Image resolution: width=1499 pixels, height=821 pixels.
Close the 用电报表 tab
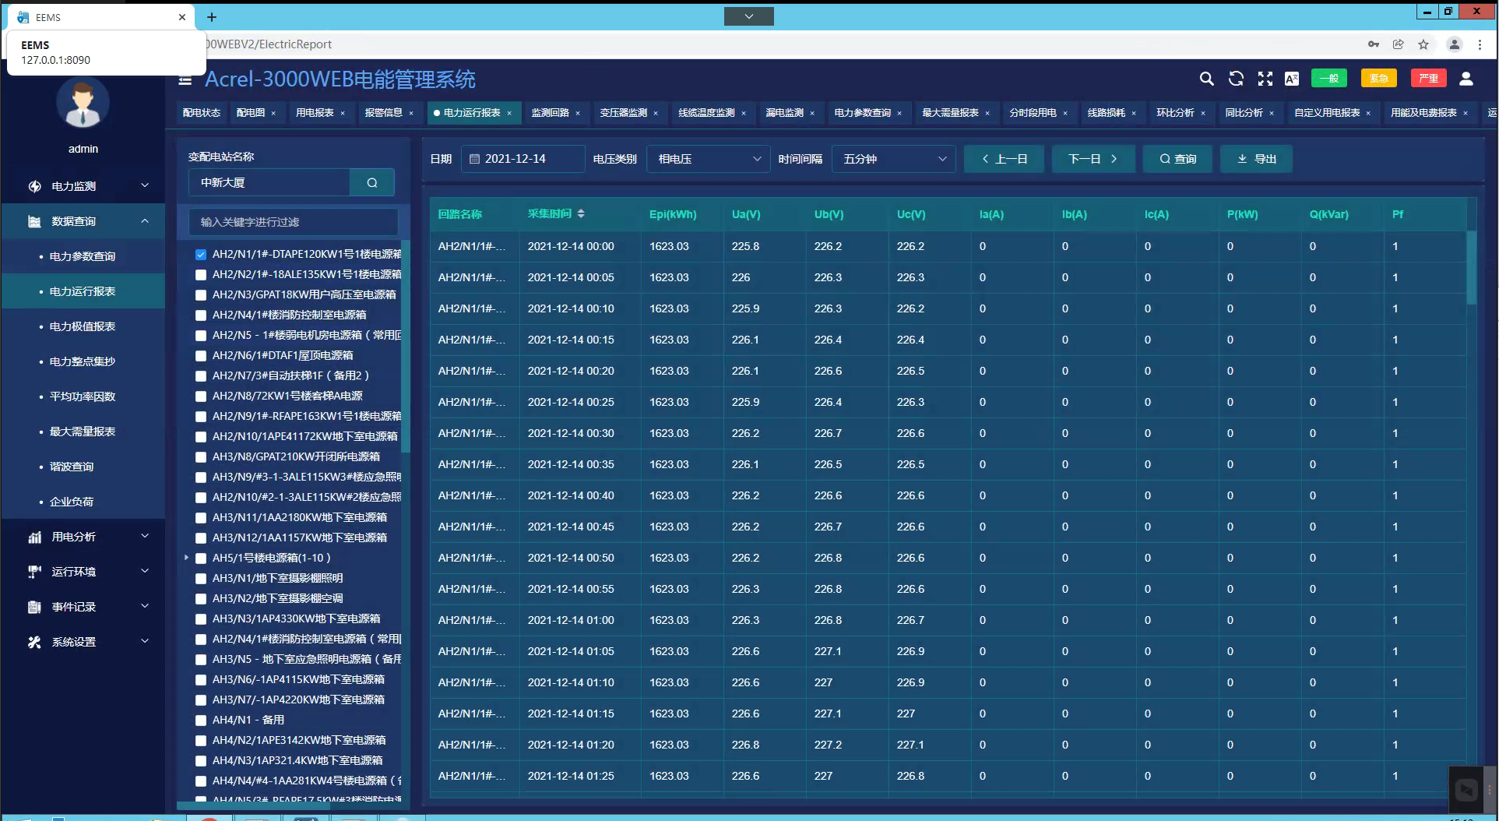[343, 113]
